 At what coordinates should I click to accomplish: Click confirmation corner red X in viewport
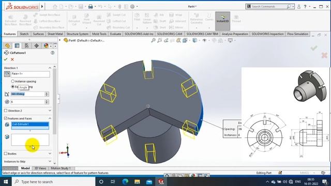click(324, 55)
